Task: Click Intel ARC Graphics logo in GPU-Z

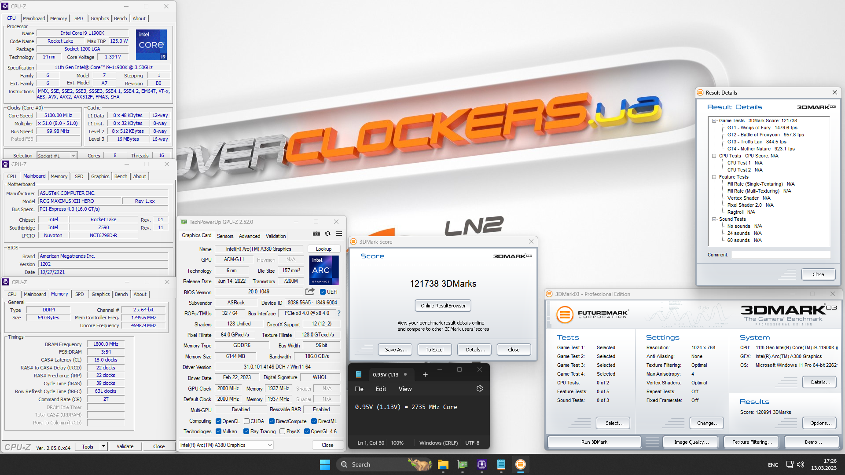Action: pos(324,270)
